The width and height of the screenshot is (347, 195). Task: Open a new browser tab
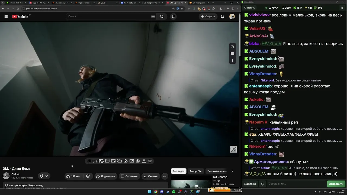pyautogui.click(x=213, y=3)
